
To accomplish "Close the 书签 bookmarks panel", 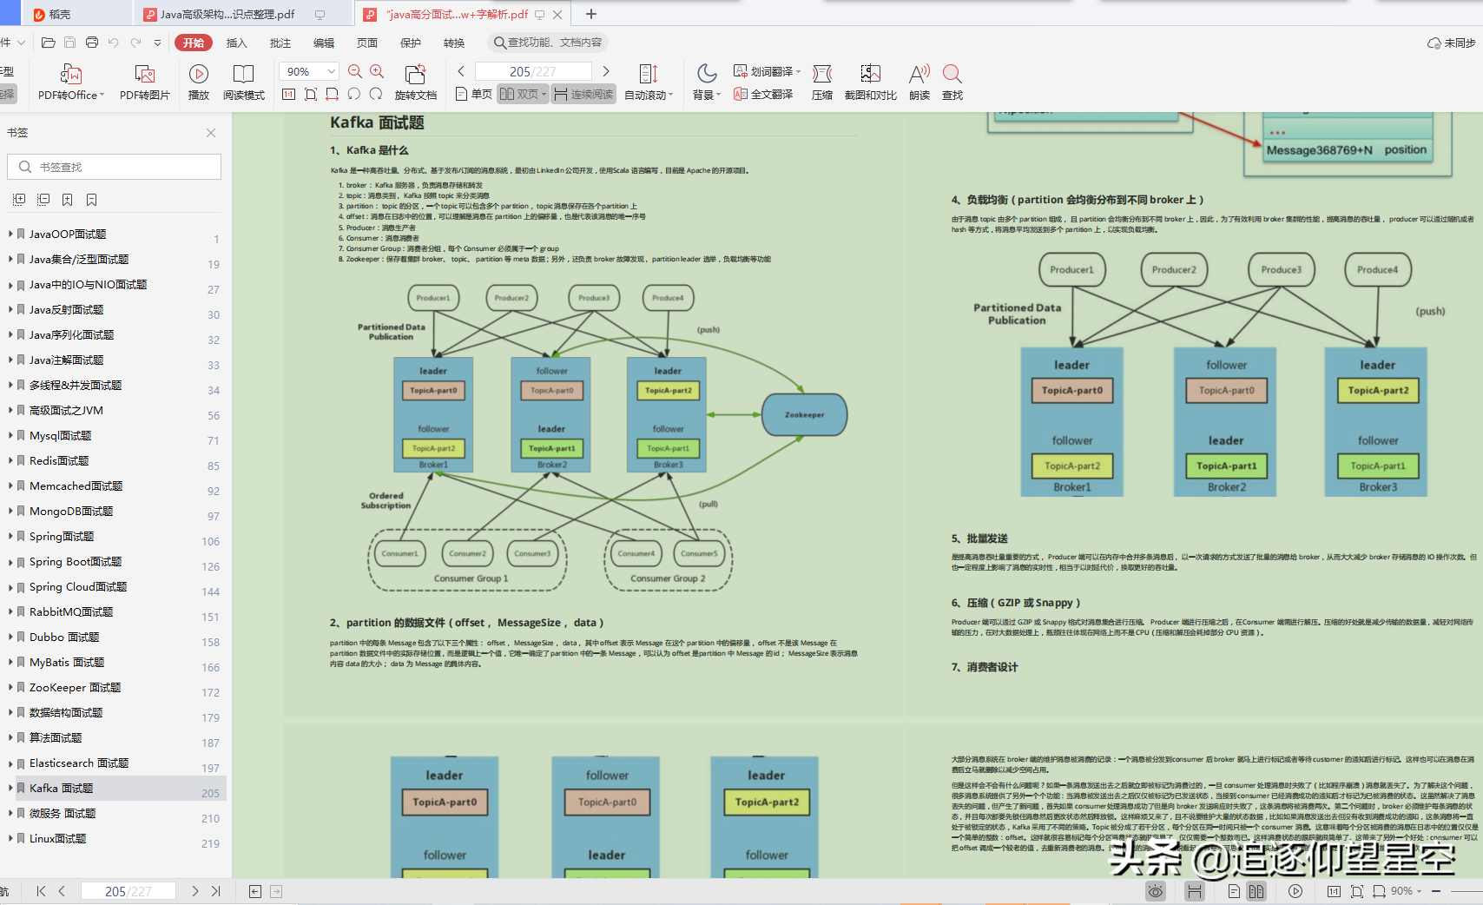I will 211,133.
